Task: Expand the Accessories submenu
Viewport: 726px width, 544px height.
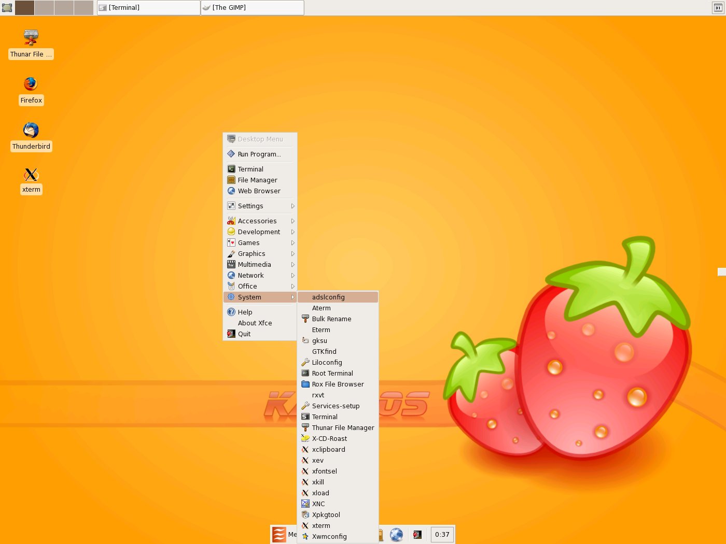Action: (x=260, y=221)
